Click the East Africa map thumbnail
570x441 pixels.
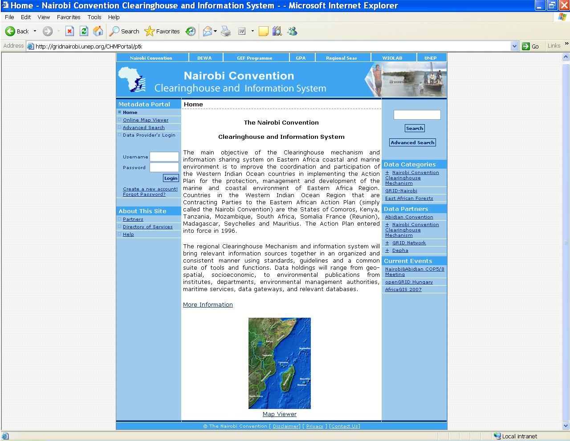[x=279, y=363]
